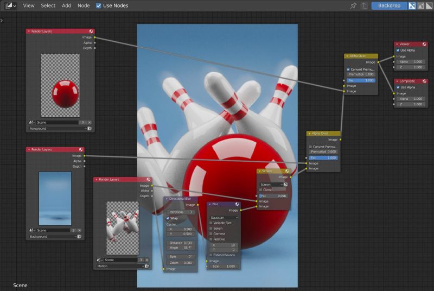Image resolution: width=434 pixels, height=291 pixels.
Task: Enable Gamma checkbox in Blur node
Action: (211, 233)
